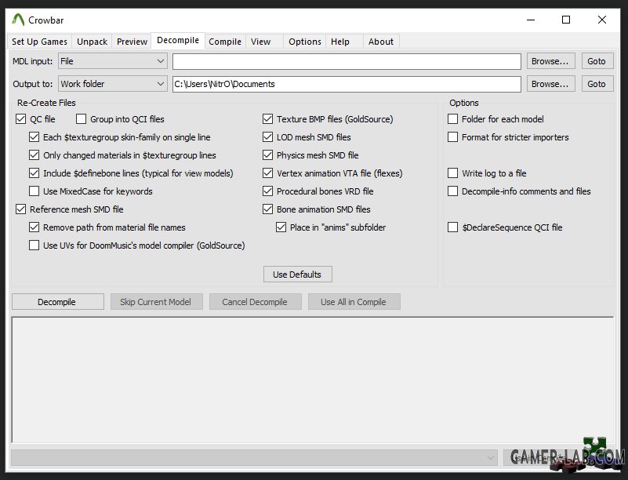
Task: Click Goto for the output folder
Action: (597, 84)
